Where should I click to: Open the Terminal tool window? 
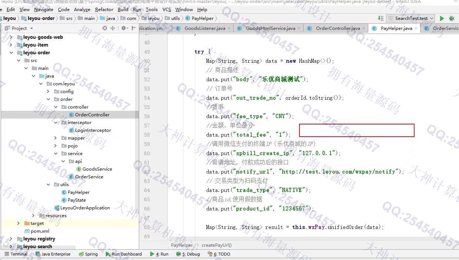tap(16, 254)
